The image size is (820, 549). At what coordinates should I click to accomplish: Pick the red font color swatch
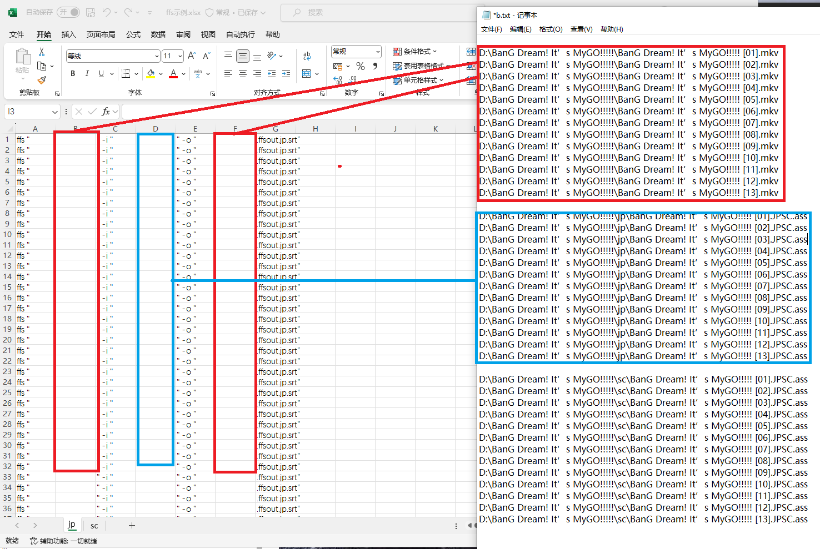coord(173,73)
